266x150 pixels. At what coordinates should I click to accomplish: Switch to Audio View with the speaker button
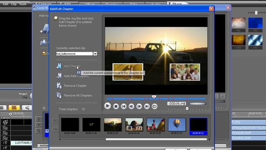click(27, 107)
